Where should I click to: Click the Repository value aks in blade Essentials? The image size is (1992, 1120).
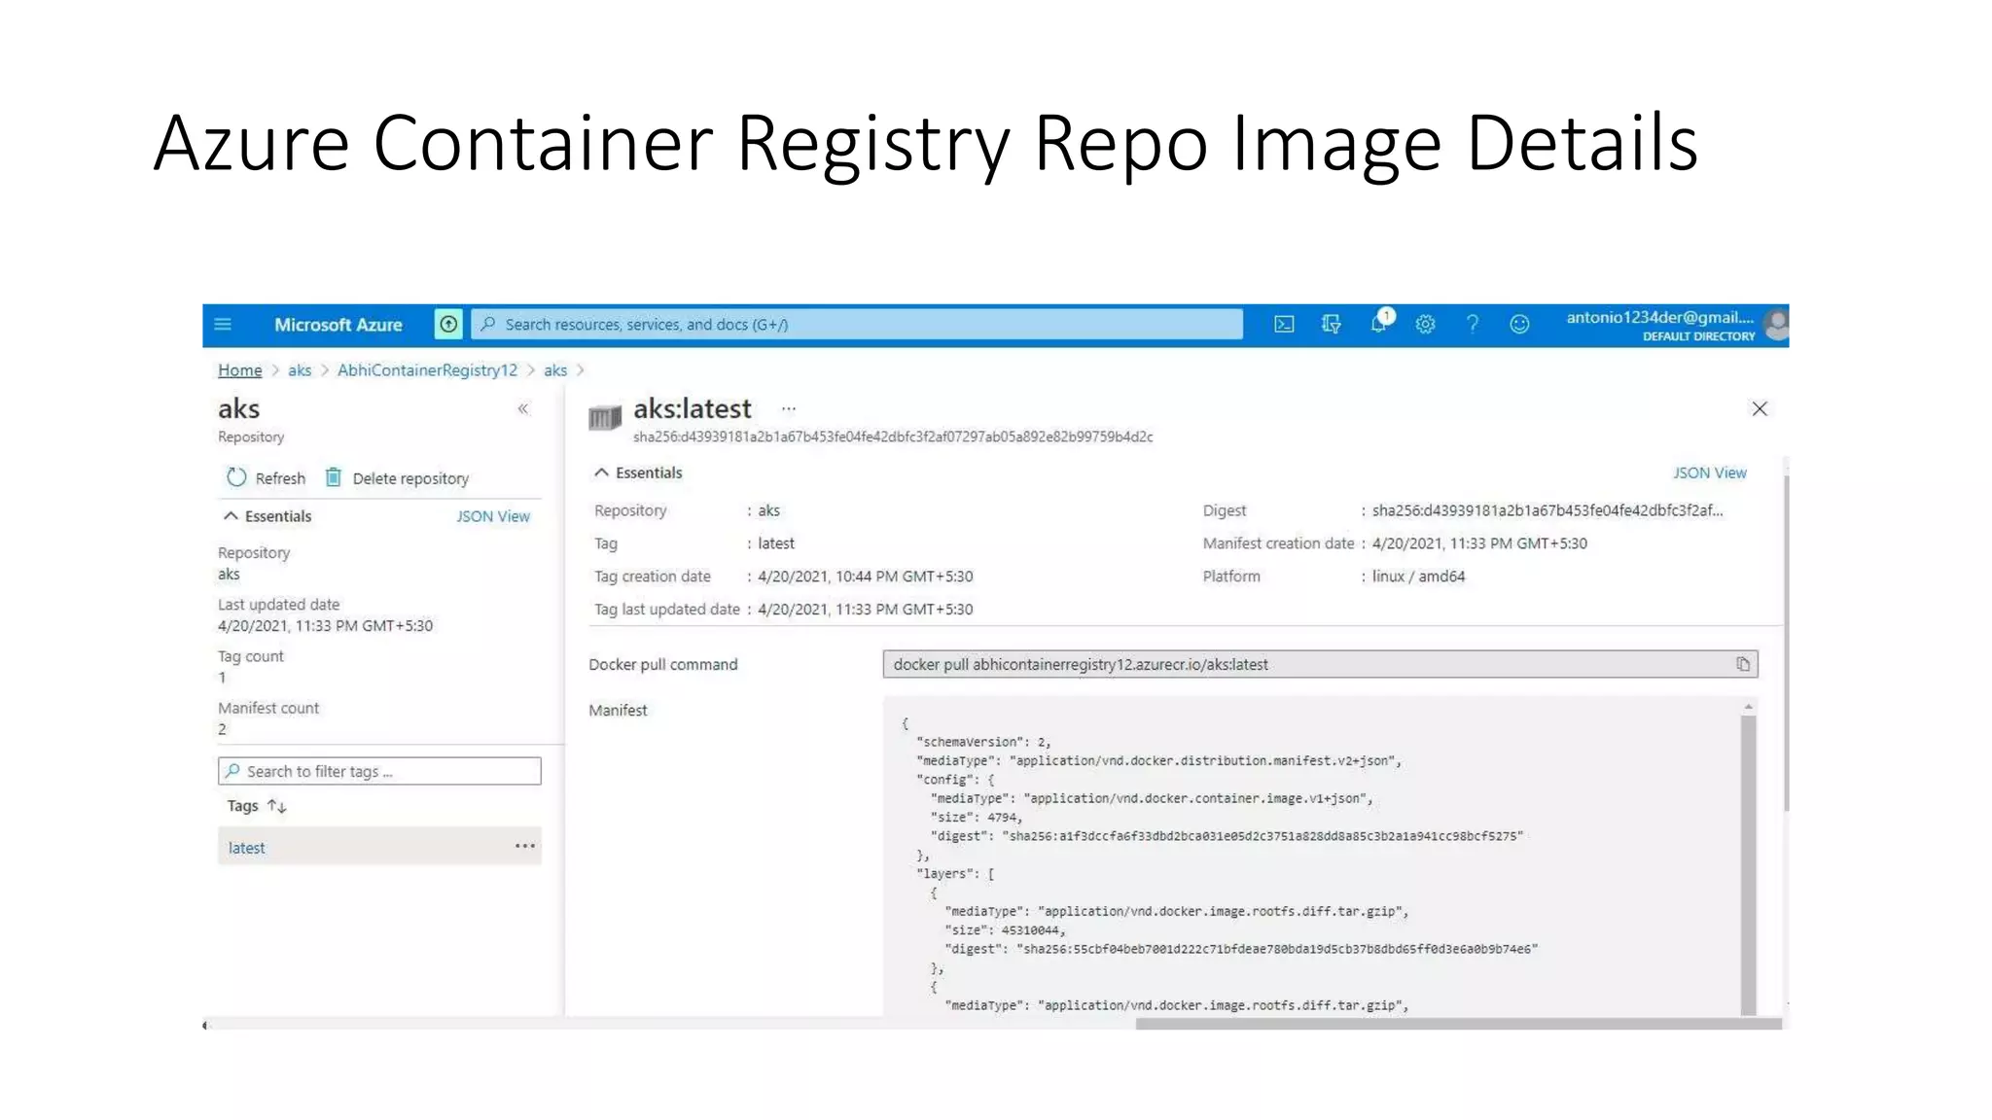(768, 510)
